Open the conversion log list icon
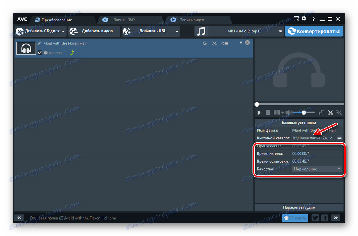This screenshot has height=236, width=358. point(296,19)
